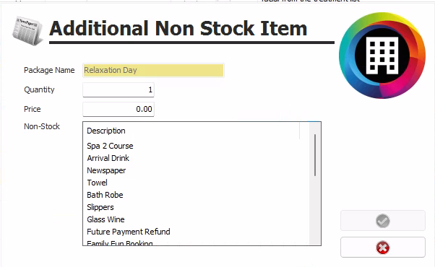Click the non-stock list scrollbar thumb
Screen dimensions: 435x267
(315, 155)
